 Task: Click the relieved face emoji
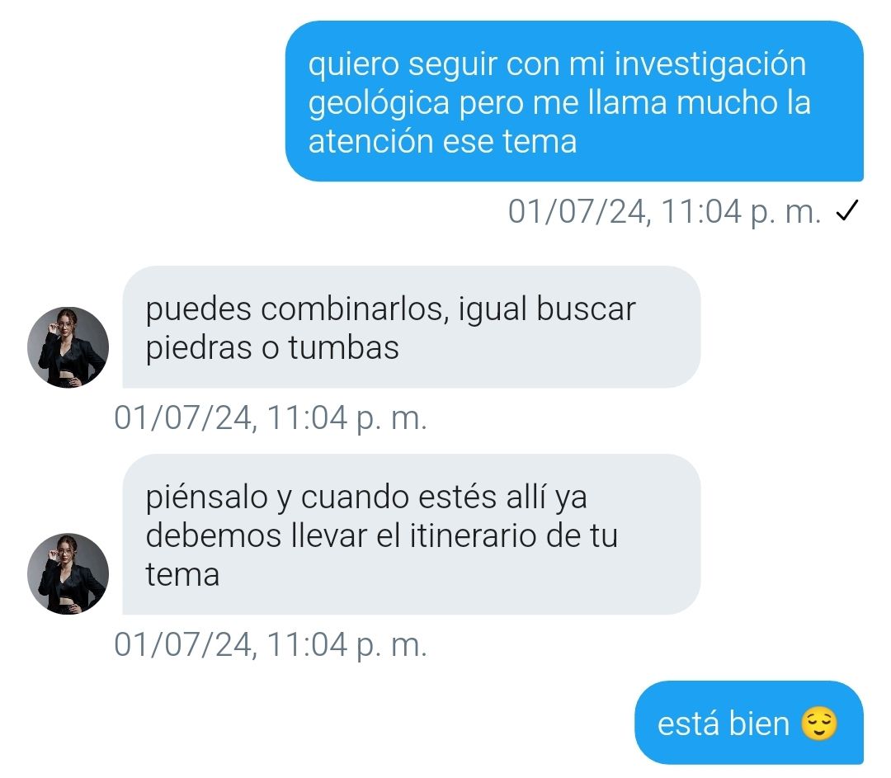(x=819, y=724)
